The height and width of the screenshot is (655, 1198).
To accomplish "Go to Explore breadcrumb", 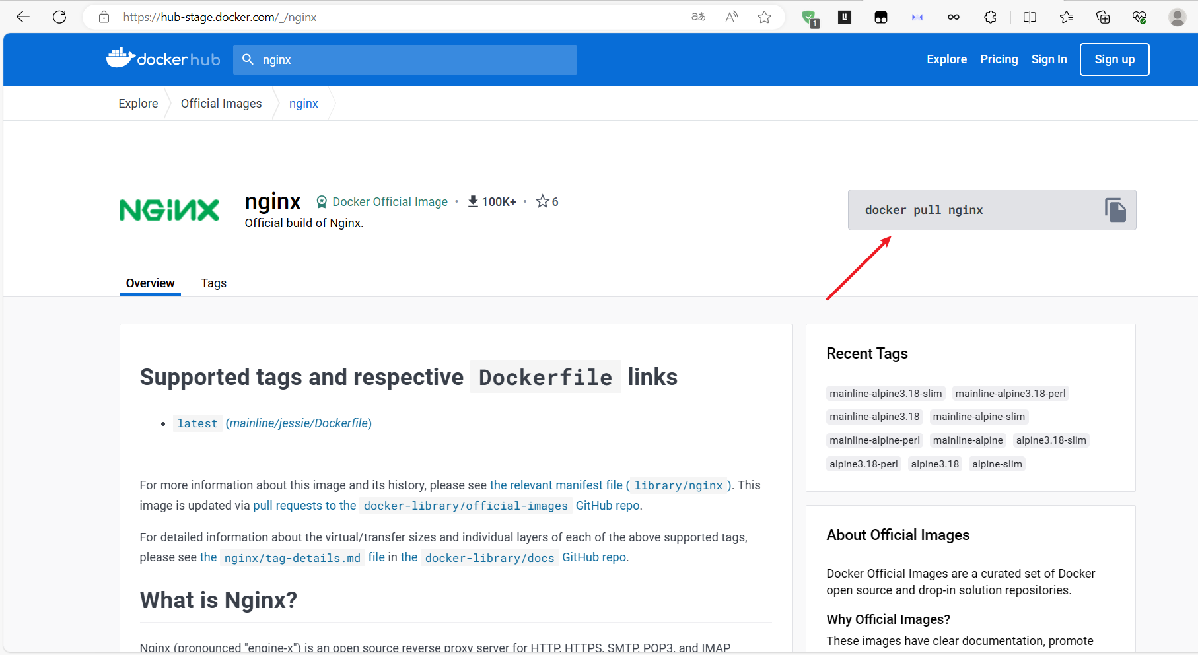I will (x=138, y=104).
